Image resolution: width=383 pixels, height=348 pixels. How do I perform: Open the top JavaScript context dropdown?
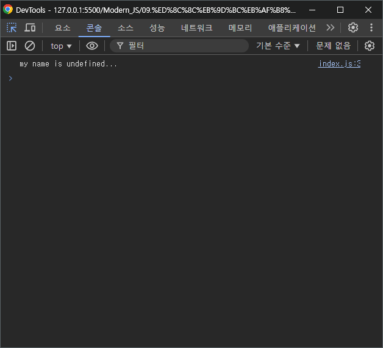(x=61, y=46)
